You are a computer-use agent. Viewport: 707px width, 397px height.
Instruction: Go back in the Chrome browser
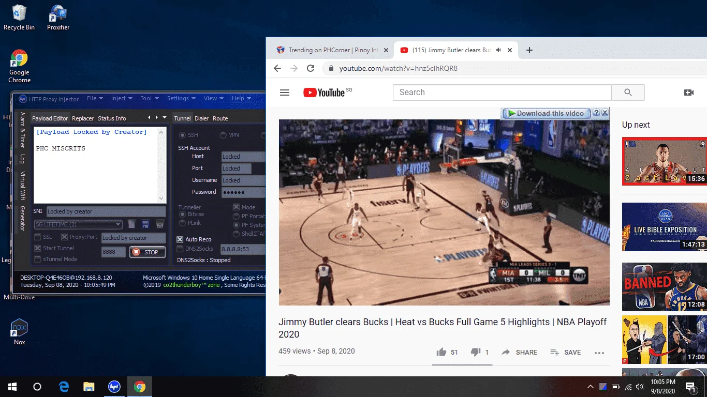277,68
